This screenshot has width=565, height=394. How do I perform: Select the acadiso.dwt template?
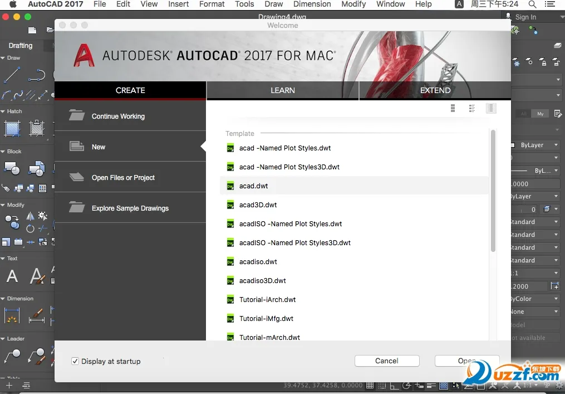click(x=258, y=262)
